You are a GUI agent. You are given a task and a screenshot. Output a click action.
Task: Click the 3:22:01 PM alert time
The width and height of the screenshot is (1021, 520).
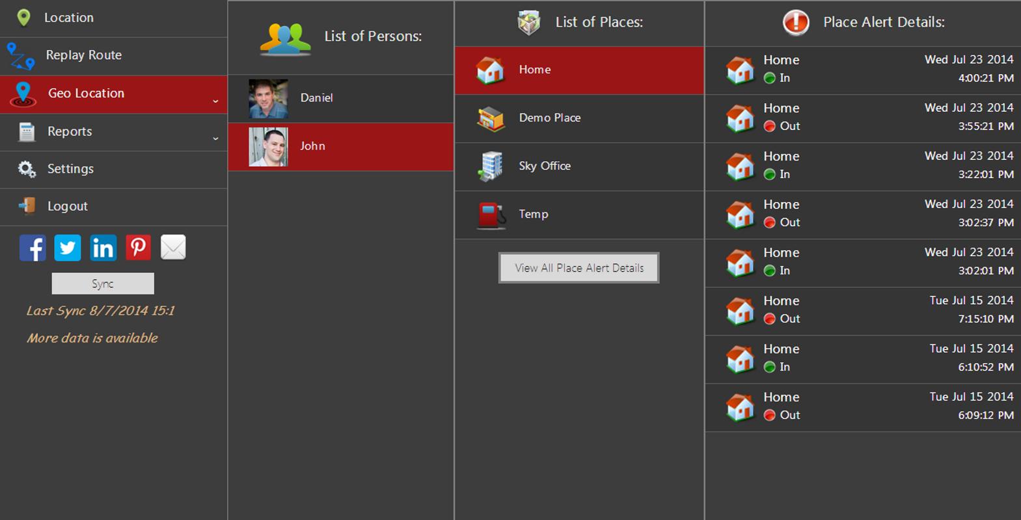pos(985,174)
